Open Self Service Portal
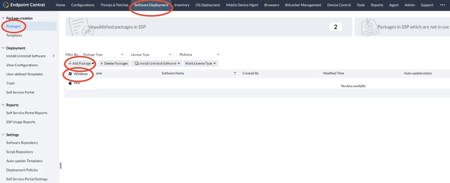The image size is (450, 183). coord(20,93)
